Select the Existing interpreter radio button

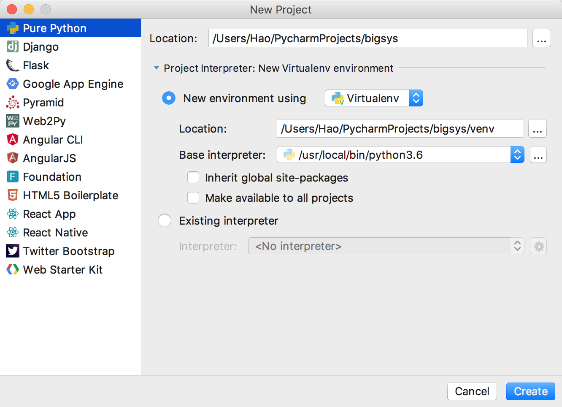(165, 221)
